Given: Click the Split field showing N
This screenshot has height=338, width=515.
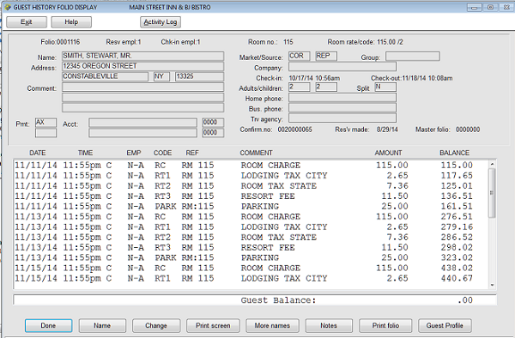Looking at the screenshot, I should click(x=385, y=87).
